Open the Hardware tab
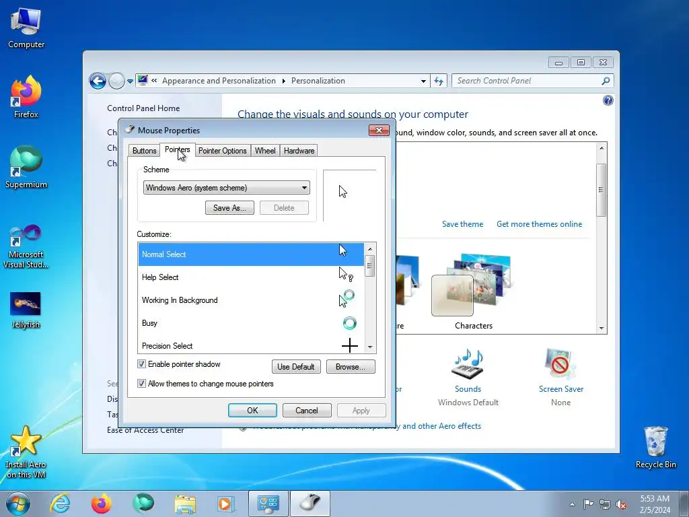 299,151
